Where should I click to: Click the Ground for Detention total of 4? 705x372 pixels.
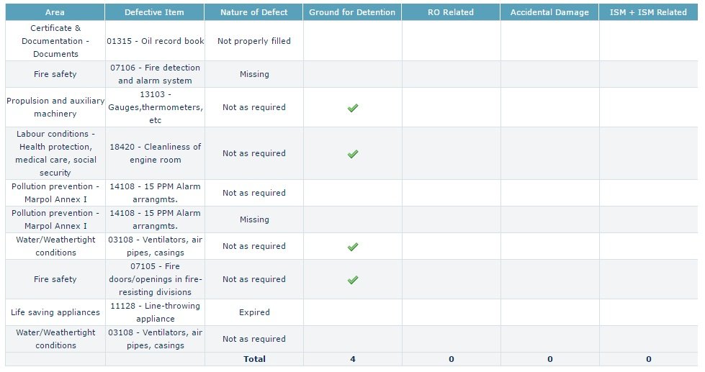pos(353,359)
